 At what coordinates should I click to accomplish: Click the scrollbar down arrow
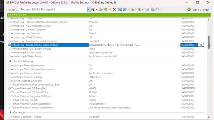208,117
